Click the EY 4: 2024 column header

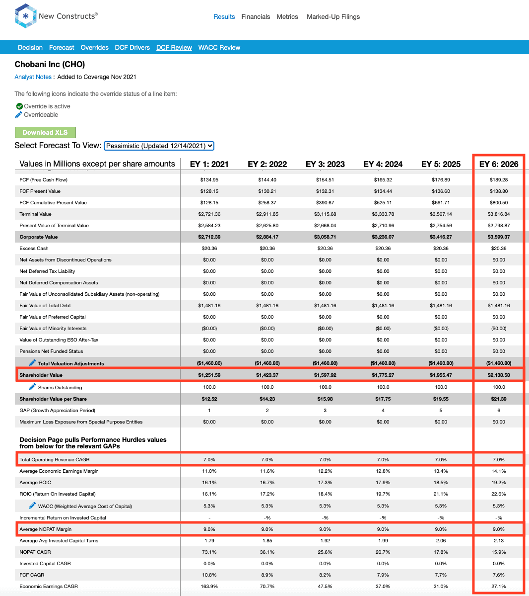383,164
